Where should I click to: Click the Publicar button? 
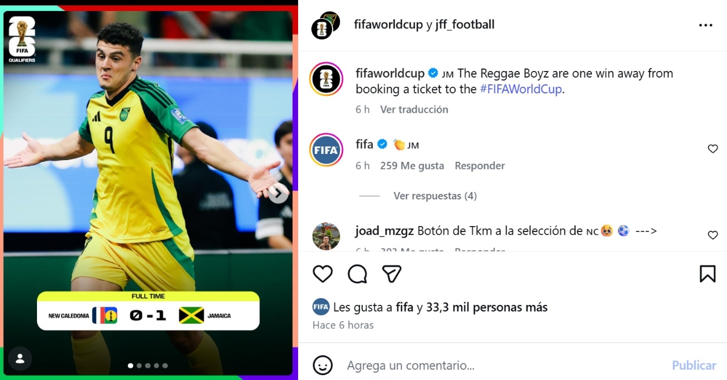(694, 365)
